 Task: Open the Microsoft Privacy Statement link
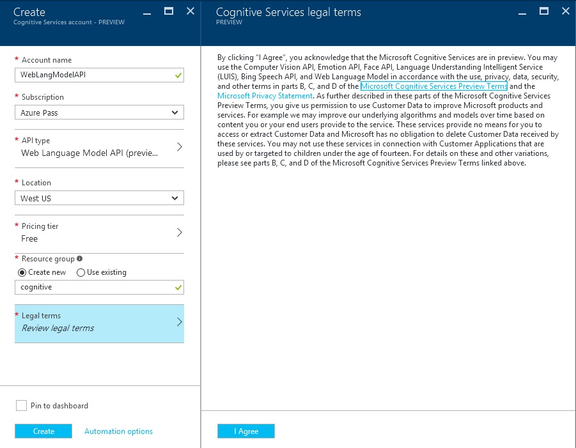tap(265, 96)
